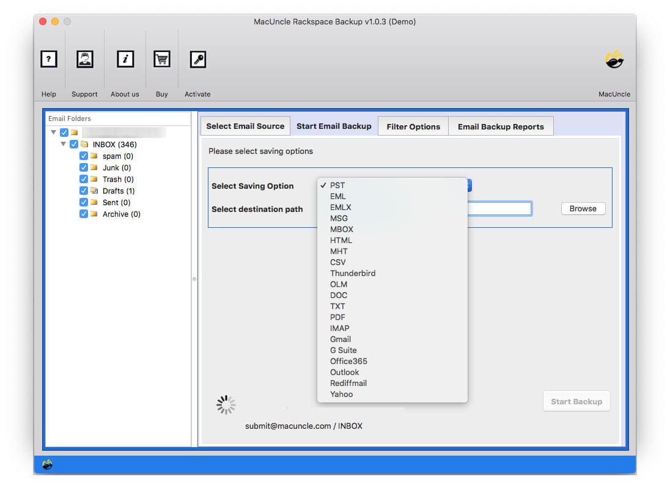Click the MacUncle logo in the toolbar
Screen dimensions: 670x488
coord(614,59)
